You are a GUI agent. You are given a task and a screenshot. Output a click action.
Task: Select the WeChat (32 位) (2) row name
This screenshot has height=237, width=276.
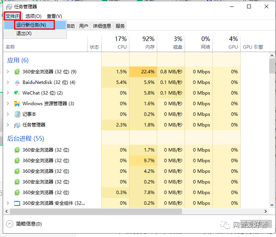[x=43, y=93]
